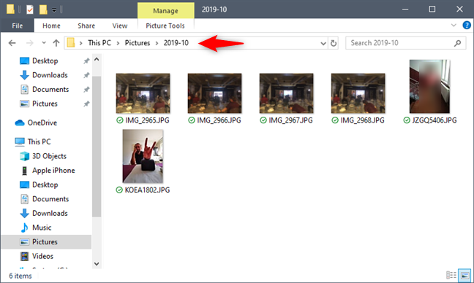Select the IMG_2968.JPG thumbnail
This screenshot has width=474, height=283.
click(x=358, y=93)
